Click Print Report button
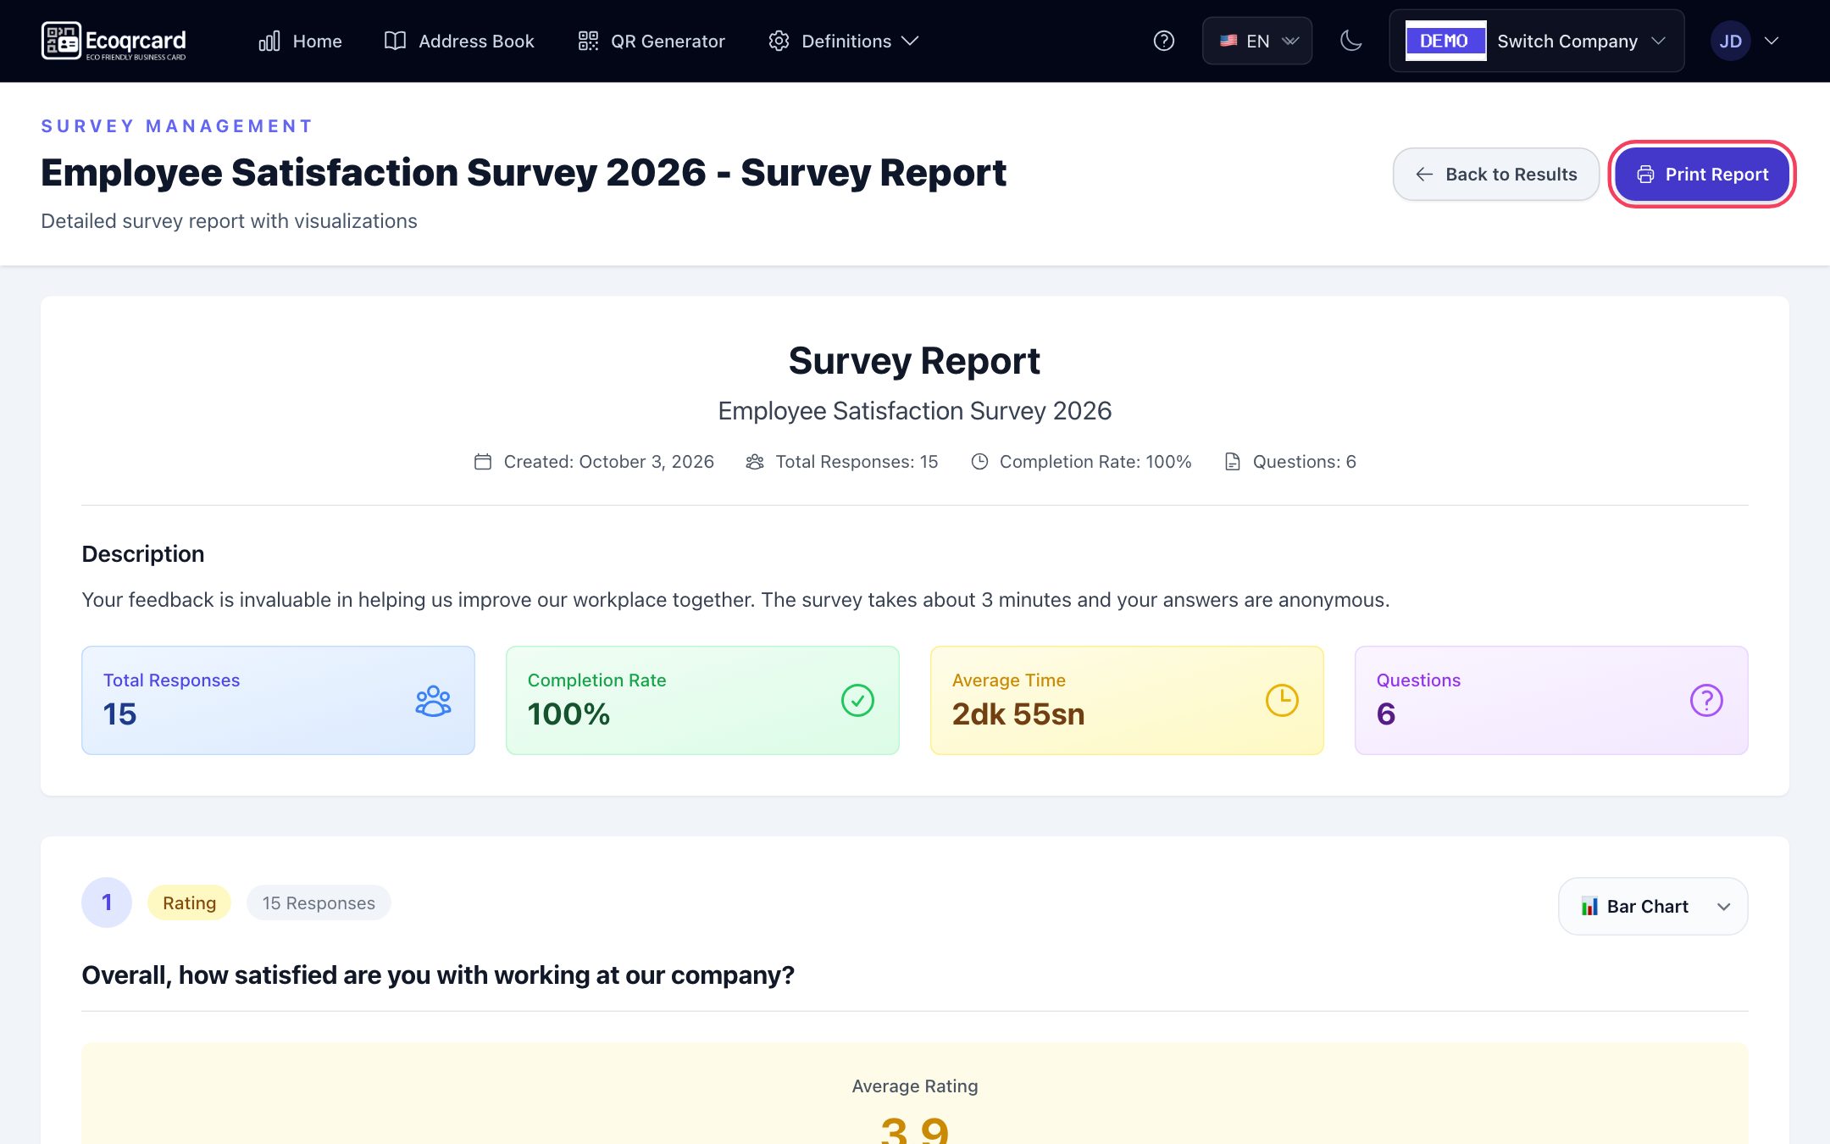This screenshot has height=1144, width=1830. point(1702,175)
